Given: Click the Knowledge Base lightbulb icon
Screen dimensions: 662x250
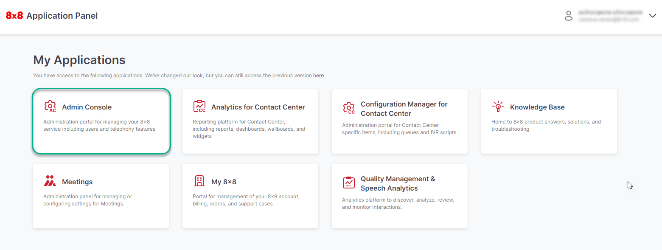Looking at the screenshot, I should 498,107.
